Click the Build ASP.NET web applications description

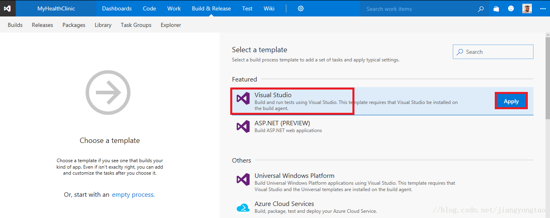(288, 130)
